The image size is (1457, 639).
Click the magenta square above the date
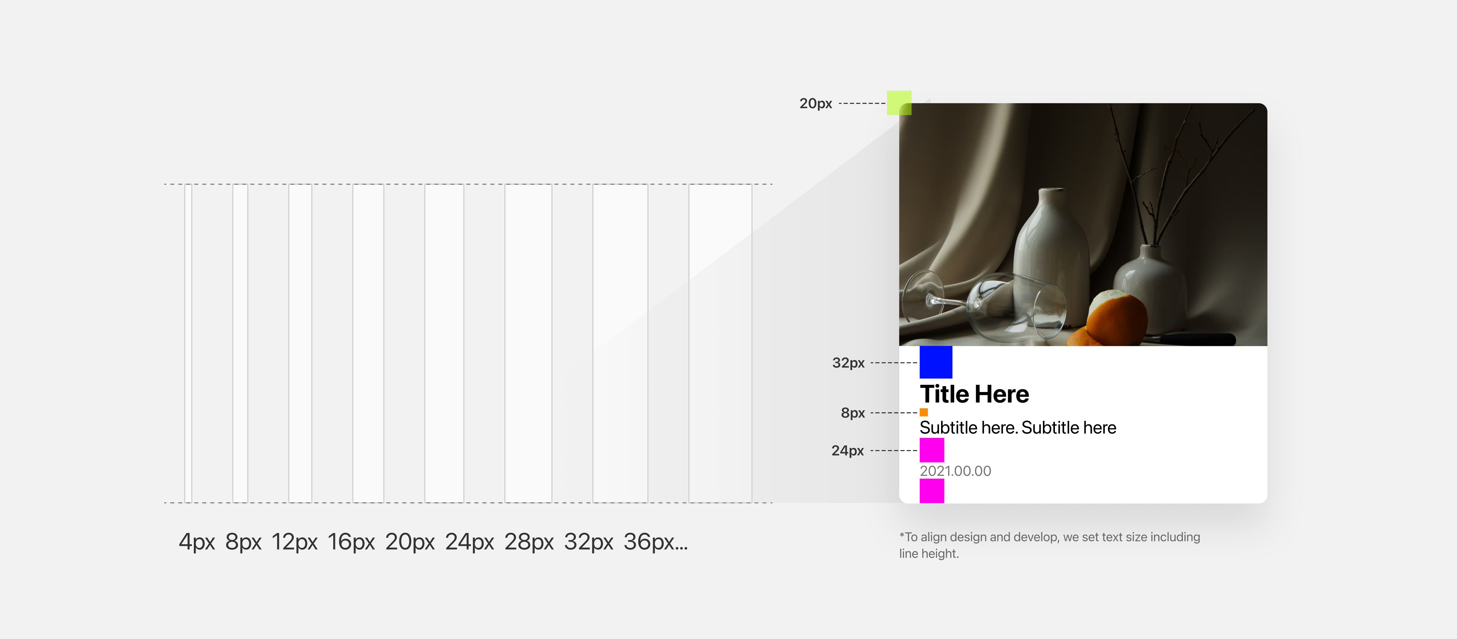tap(932, 450)
